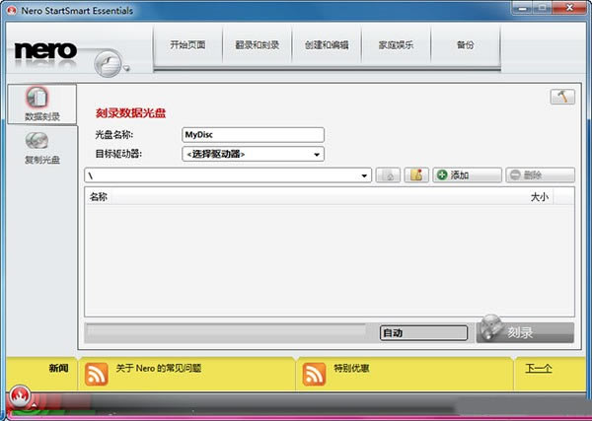Switch to the 开始页面 tab

187,45
